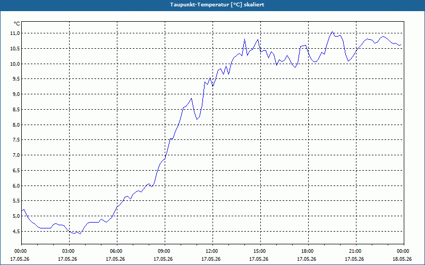Click the °C unit label

17,24
